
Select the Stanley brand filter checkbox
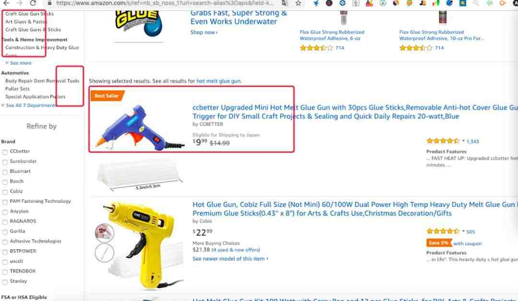point(5,282)
